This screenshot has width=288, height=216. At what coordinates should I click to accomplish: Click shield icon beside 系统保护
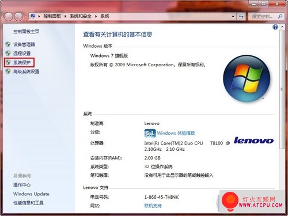[8, 62]
